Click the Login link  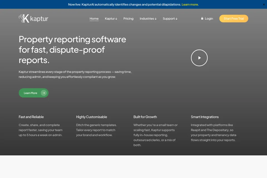(207, 19)
